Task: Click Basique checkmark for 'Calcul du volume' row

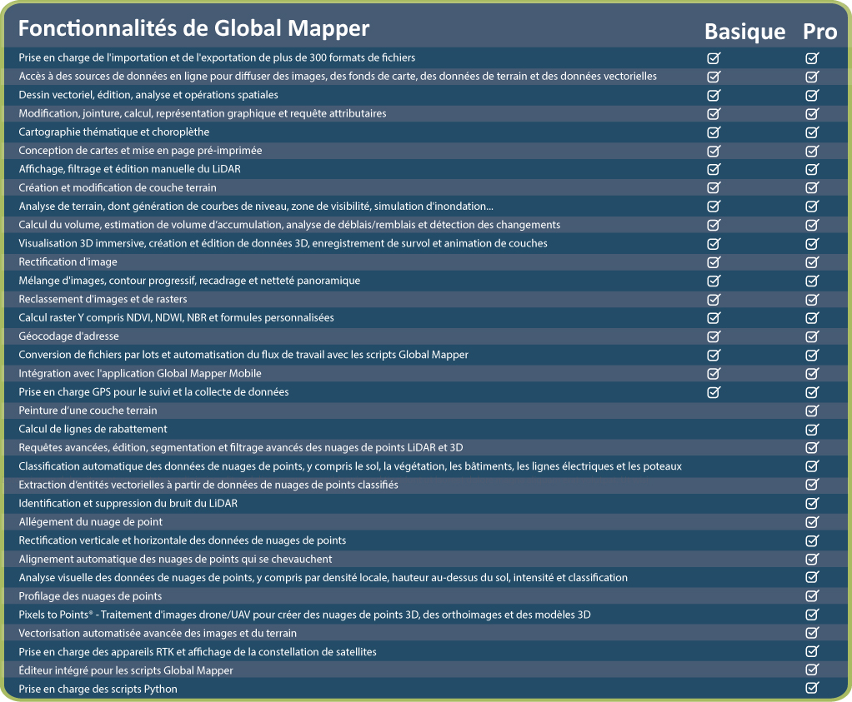Action: (x=714, y=225)
